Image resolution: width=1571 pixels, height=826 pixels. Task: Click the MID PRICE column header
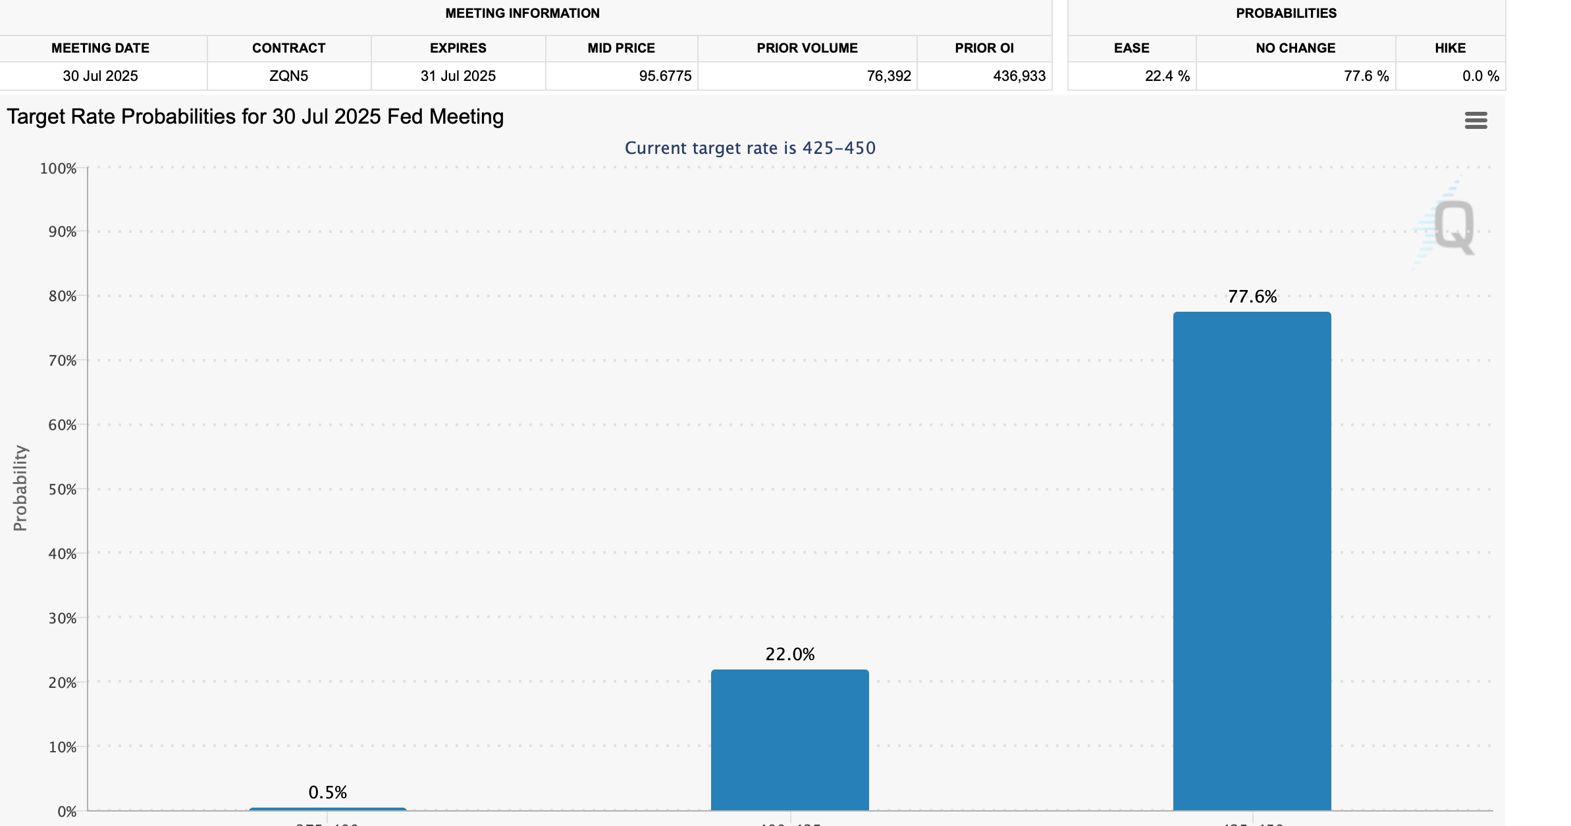point(621,48)
